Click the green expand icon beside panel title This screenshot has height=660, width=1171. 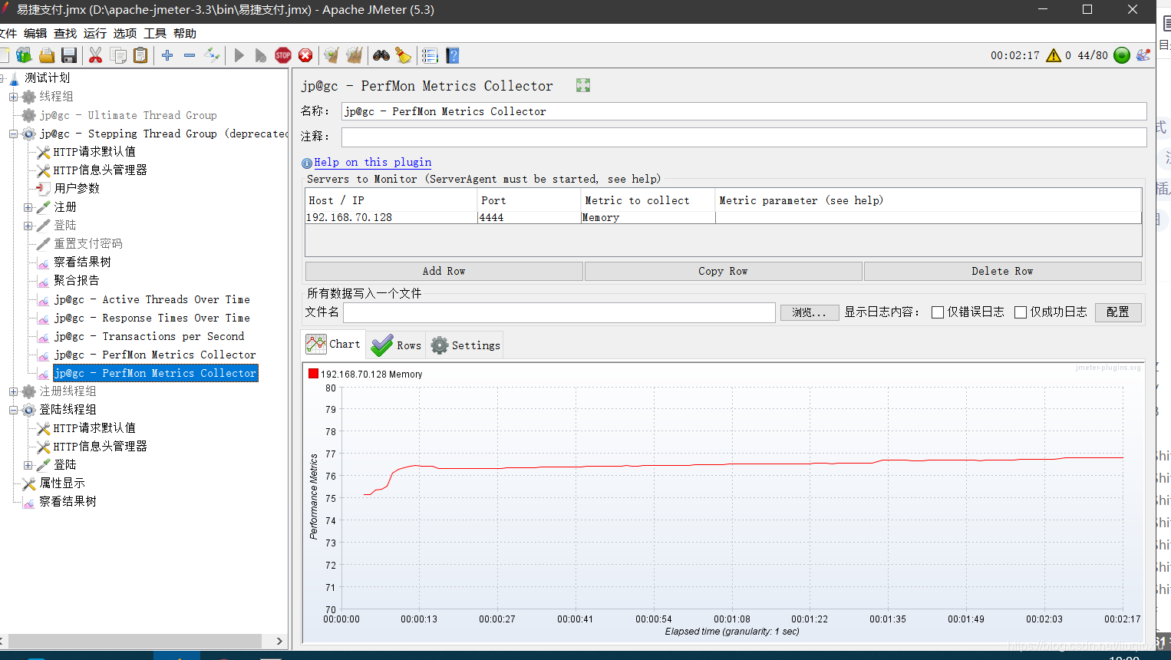click(583, 85)
